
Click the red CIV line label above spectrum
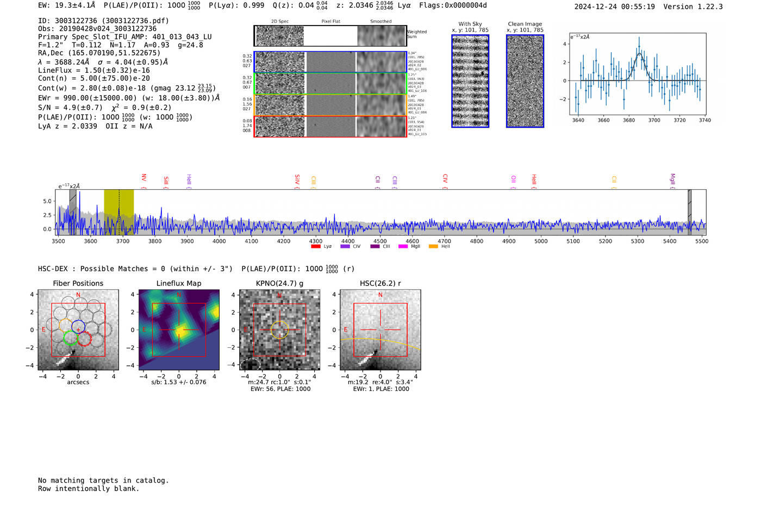tap(445, 178)
